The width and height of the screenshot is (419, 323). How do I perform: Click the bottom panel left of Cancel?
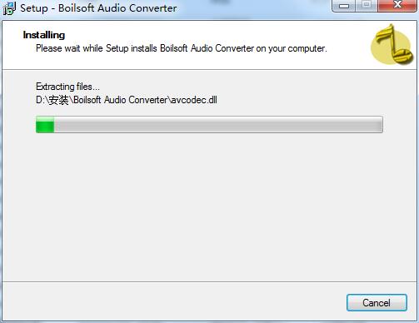tap(172, 302)
